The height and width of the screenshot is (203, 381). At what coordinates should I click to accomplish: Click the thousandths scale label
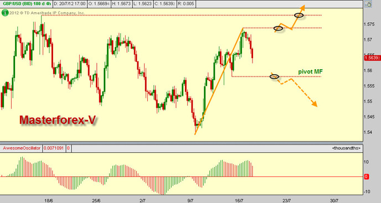click(x=346, y=148)
